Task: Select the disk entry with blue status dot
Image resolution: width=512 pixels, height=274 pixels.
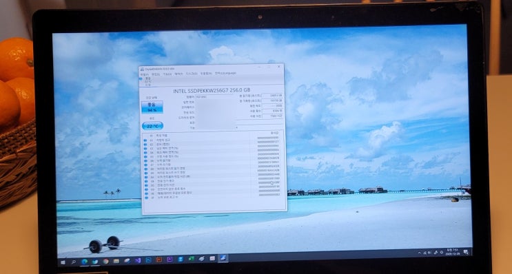Action: click(x=146, y=81)
